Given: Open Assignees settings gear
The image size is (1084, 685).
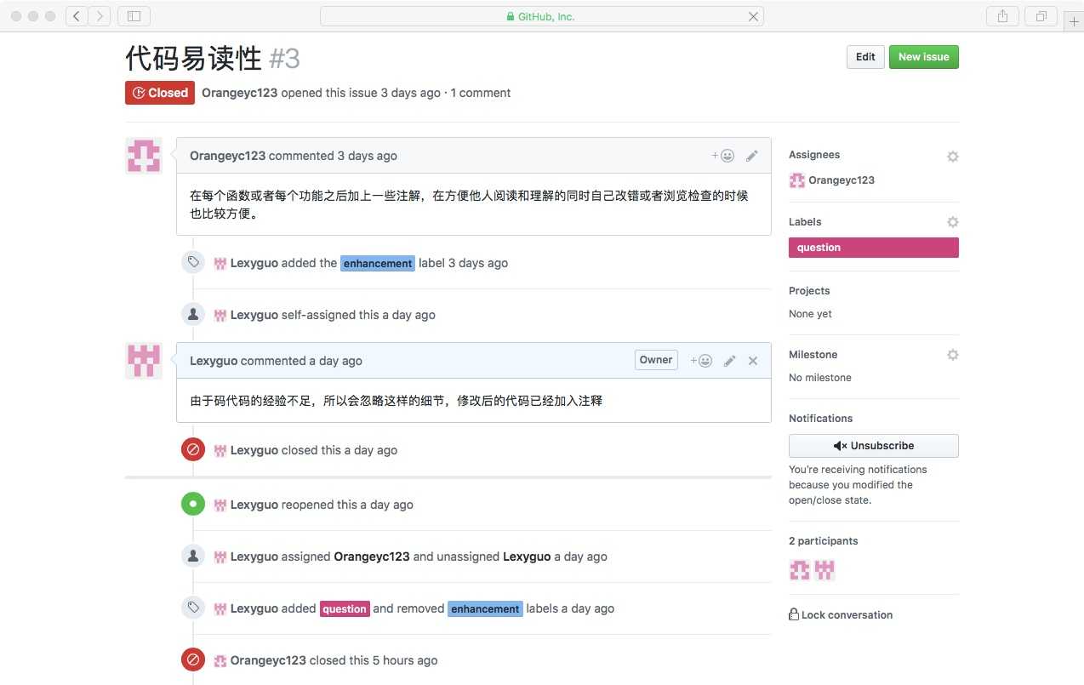Looking at the screenshot, I should pyautogui.click(x=953, y=157).
